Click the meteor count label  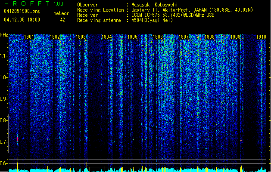point(61,13)
